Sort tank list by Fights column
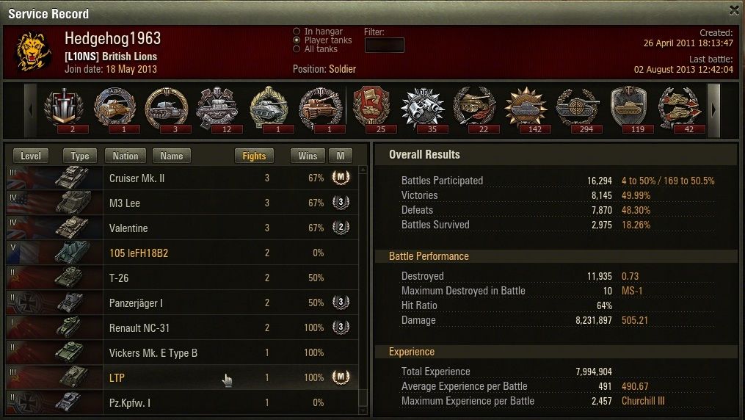The height and width of the screenshot is (420, 745). (x=254, y=156)
